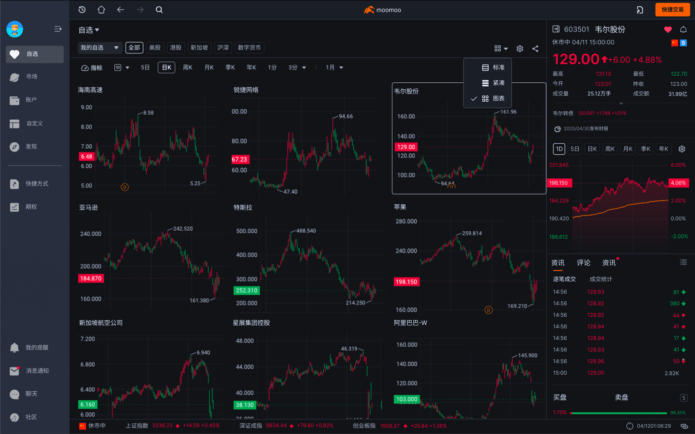Open the 1D intraday dropdown
The image size is (695, 434).
click(121, 67)
